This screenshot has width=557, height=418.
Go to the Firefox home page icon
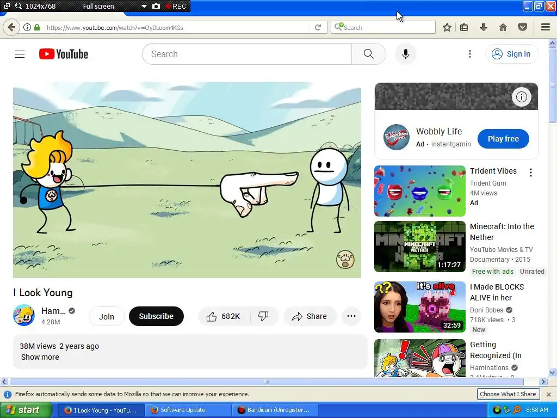click(503, 27)
